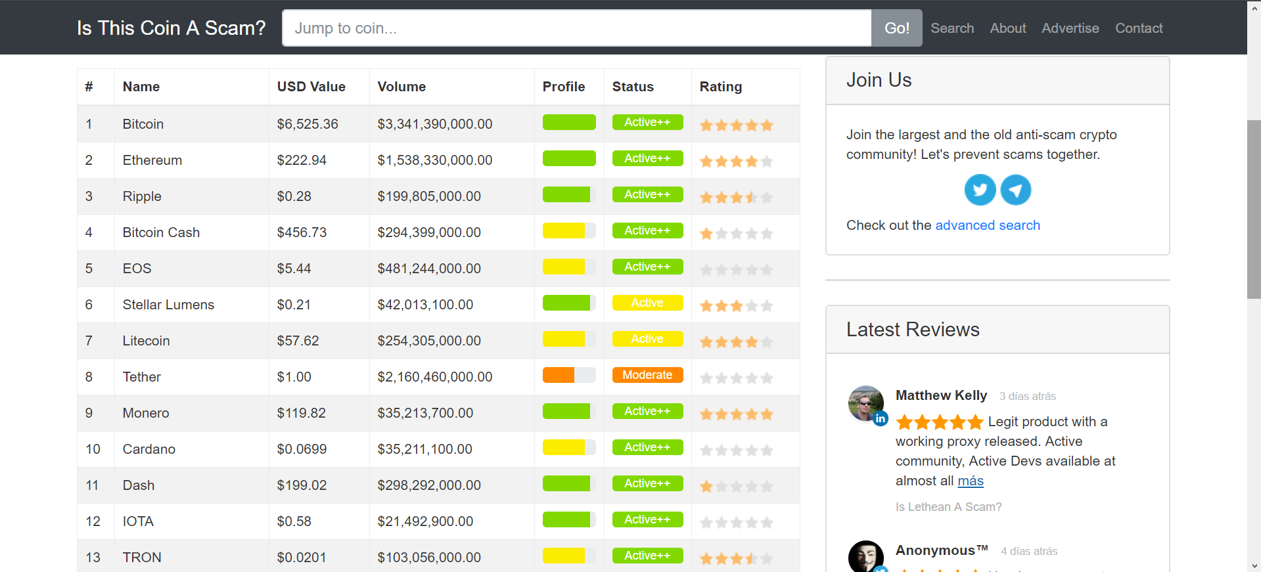Image resolution: width=1261 pixels, height=572 pixels.
Task: View Anonymous reviewer's avatar
Action: click(866, 556)
